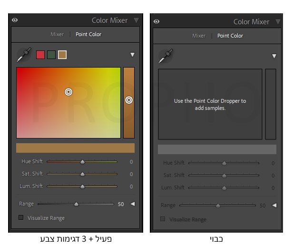Click the Lum. Shift slider handle in left panel

(x=82, y=187)
